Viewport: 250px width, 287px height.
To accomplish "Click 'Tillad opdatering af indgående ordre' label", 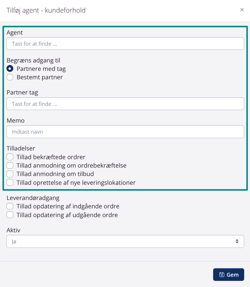I will pyautogui.click(x=68, y=206).
